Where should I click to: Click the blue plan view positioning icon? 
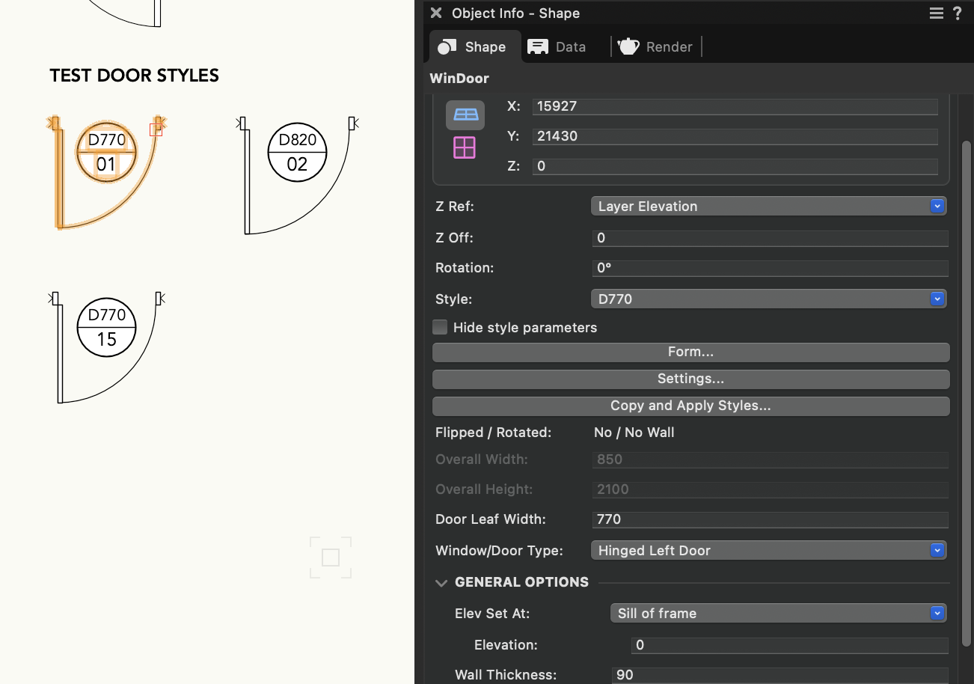click(x=465, y=114)
